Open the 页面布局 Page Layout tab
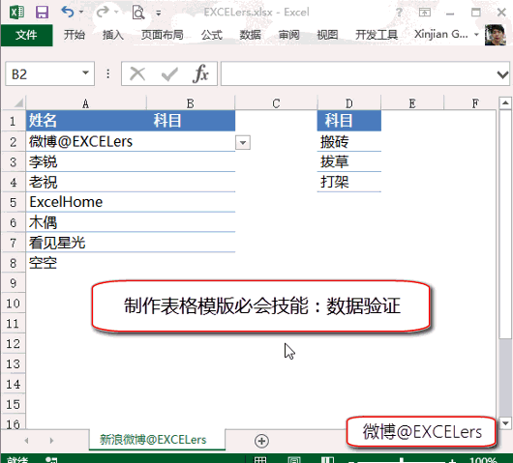The width and height of the screenshot is (513, 463). tap(163, 35)
